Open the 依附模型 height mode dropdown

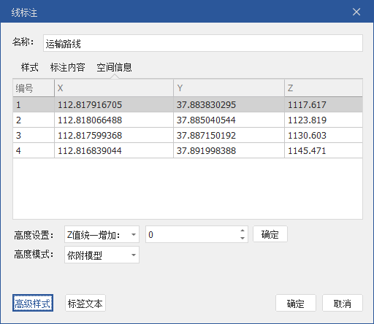tap(102, 255)
